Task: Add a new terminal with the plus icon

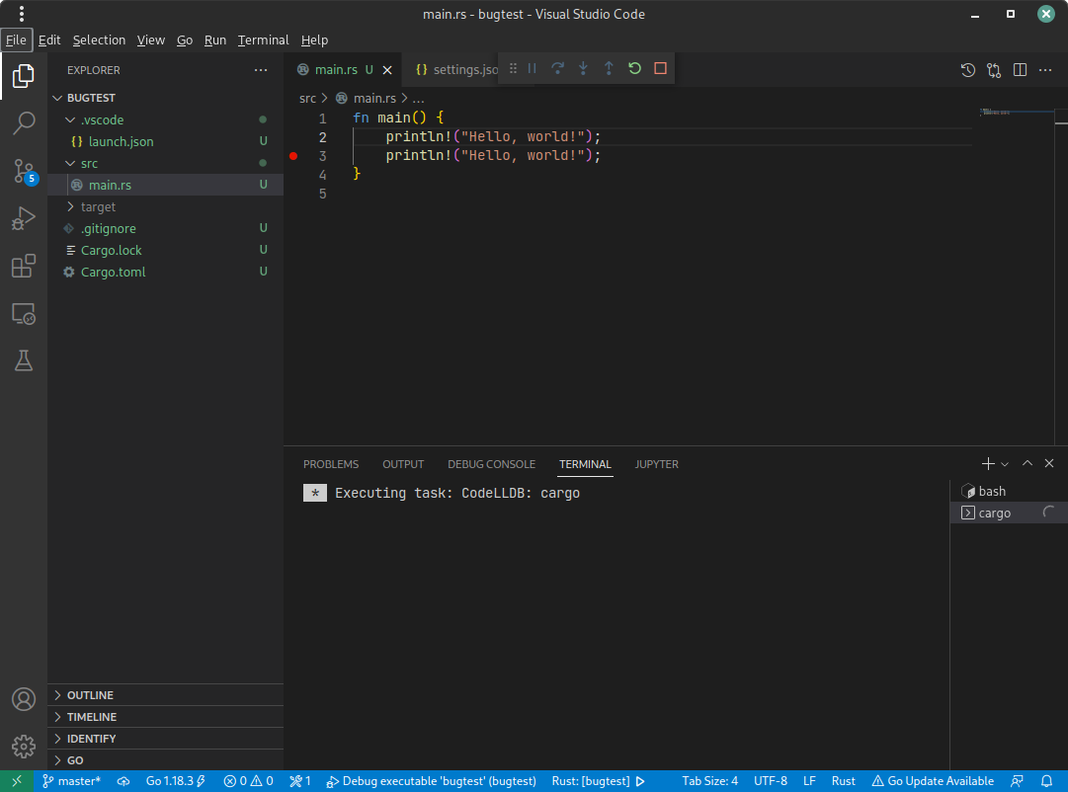Action: (987, 463)
